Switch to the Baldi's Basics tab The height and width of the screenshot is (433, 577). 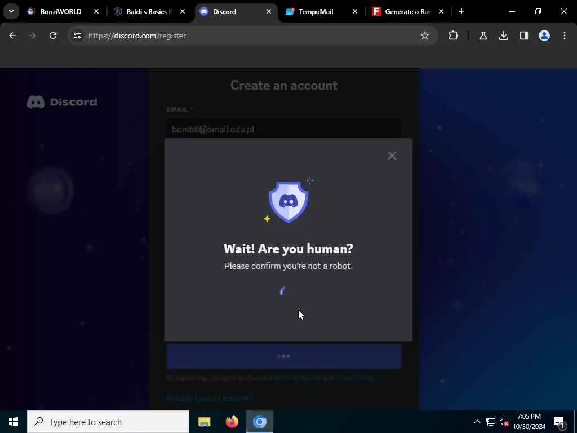coord(149,12)
